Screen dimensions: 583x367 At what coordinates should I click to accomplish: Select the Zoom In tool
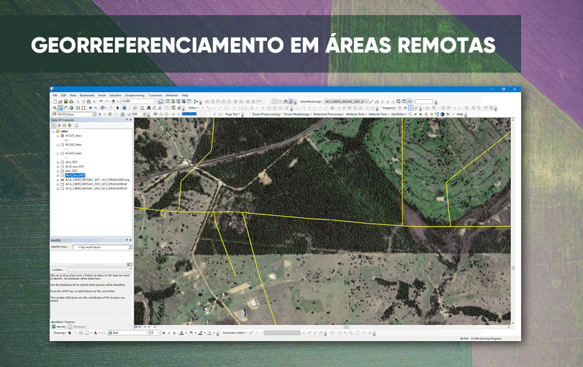pyautogui.click(x=54, y=108)
